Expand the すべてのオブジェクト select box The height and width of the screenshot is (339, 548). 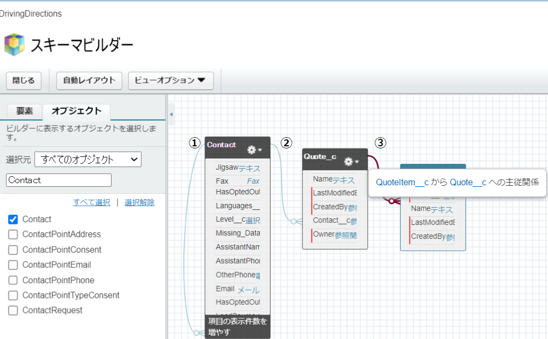88,159
